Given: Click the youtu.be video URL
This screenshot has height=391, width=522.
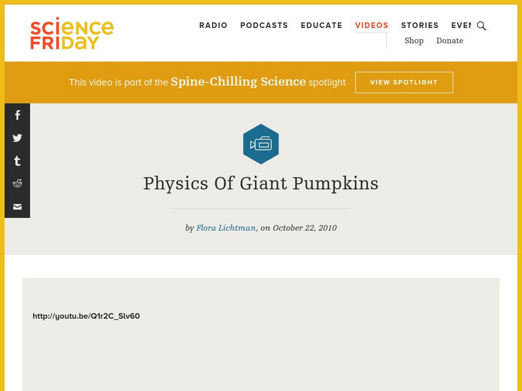Looking at the screenshot, I should [86, 316].
